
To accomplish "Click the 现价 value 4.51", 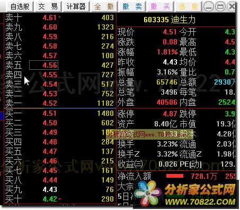I will (x=170, y=32).
